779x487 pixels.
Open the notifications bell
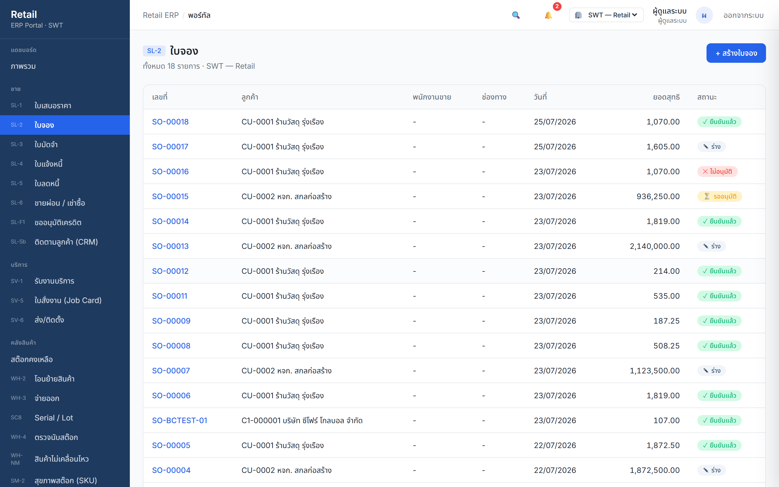(548, 15)
